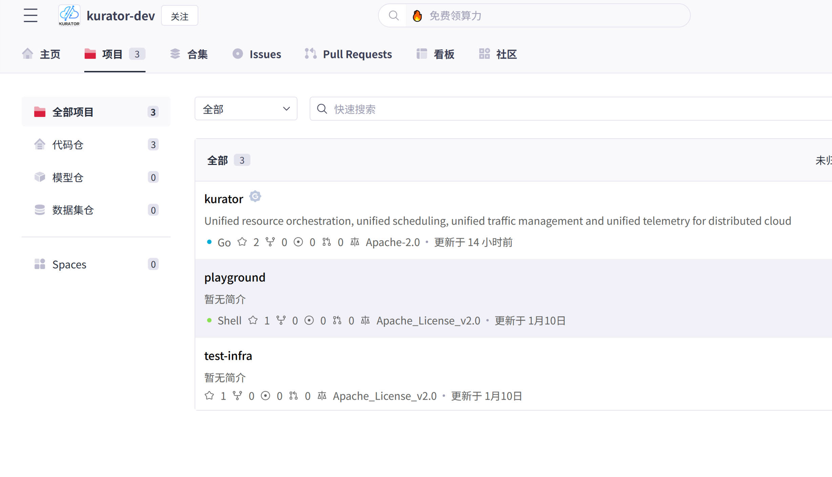Click 更新于 14 小时前 text
Image resolution: width=832 pixels, height=477 pixels.
pos(473,242)
